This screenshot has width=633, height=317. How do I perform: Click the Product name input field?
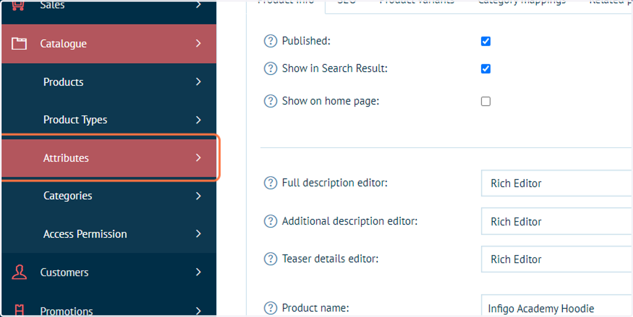click(557, 306)
